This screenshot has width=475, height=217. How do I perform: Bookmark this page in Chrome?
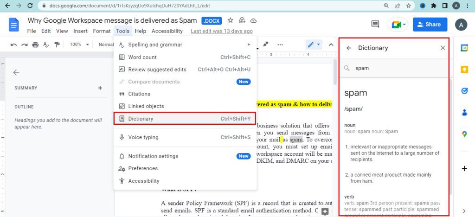click(408, 6)
